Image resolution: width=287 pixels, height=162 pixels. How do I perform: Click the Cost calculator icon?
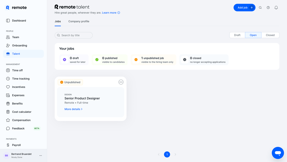click(8, 112)
